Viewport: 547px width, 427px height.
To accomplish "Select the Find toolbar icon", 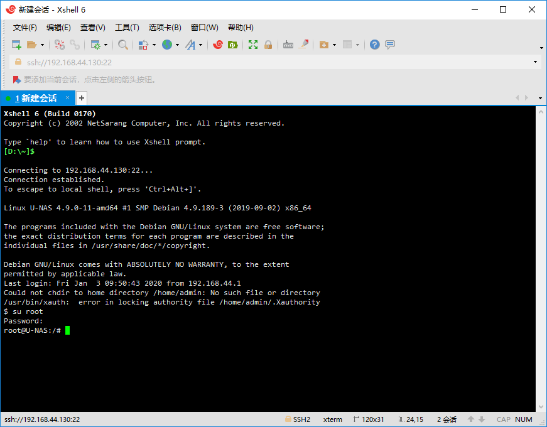I will (x=123, y=45).
